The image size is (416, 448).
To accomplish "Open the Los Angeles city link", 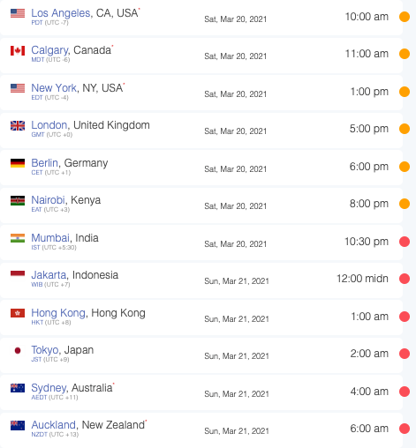I will (x=61, y=13).
